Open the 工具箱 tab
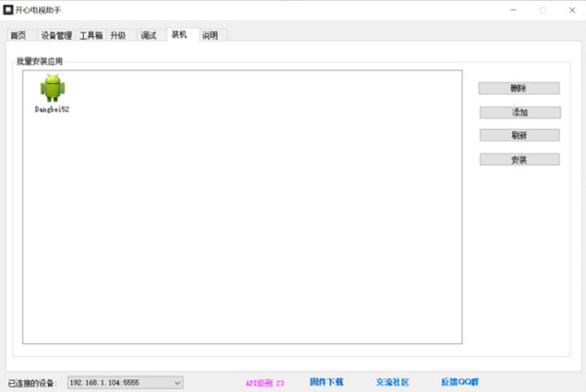This screenshot has width=586, height=392. point(91,35)
